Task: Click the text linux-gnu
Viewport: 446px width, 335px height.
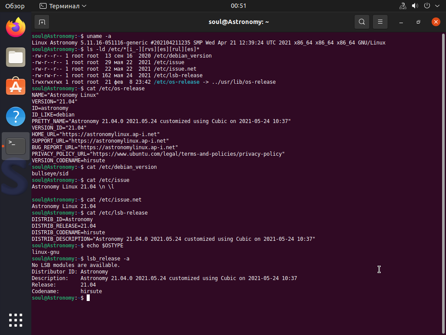Action: pyautogui.click(x=45, y=252)
